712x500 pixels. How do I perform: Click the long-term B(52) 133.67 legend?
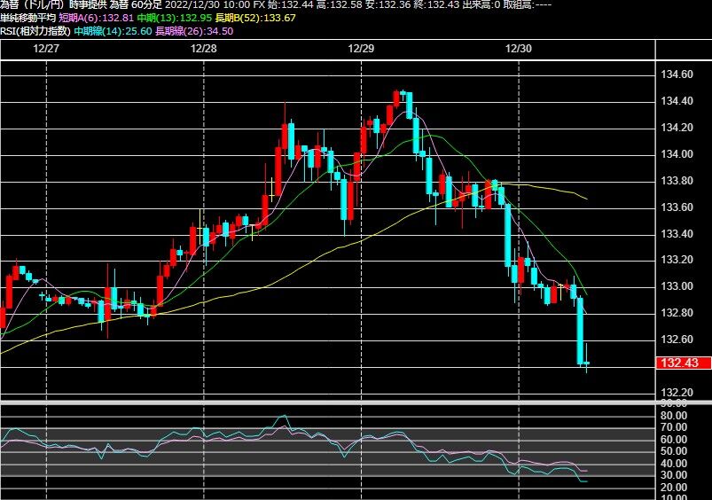click(x=255, y=18)
